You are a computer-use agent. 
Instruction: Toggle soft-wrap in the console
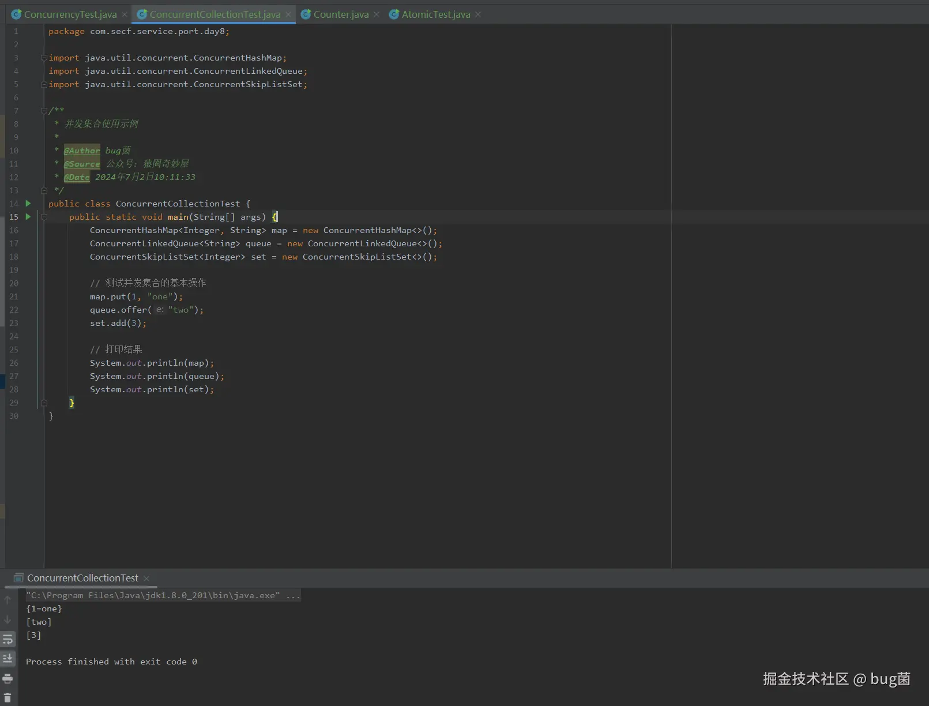(x=7, y=639)
